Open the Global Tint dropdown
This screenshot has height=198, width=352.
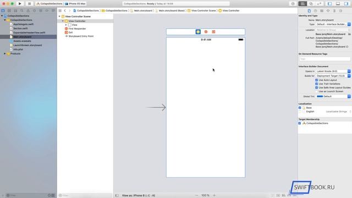pyautogui.click(x=333, y=96)
